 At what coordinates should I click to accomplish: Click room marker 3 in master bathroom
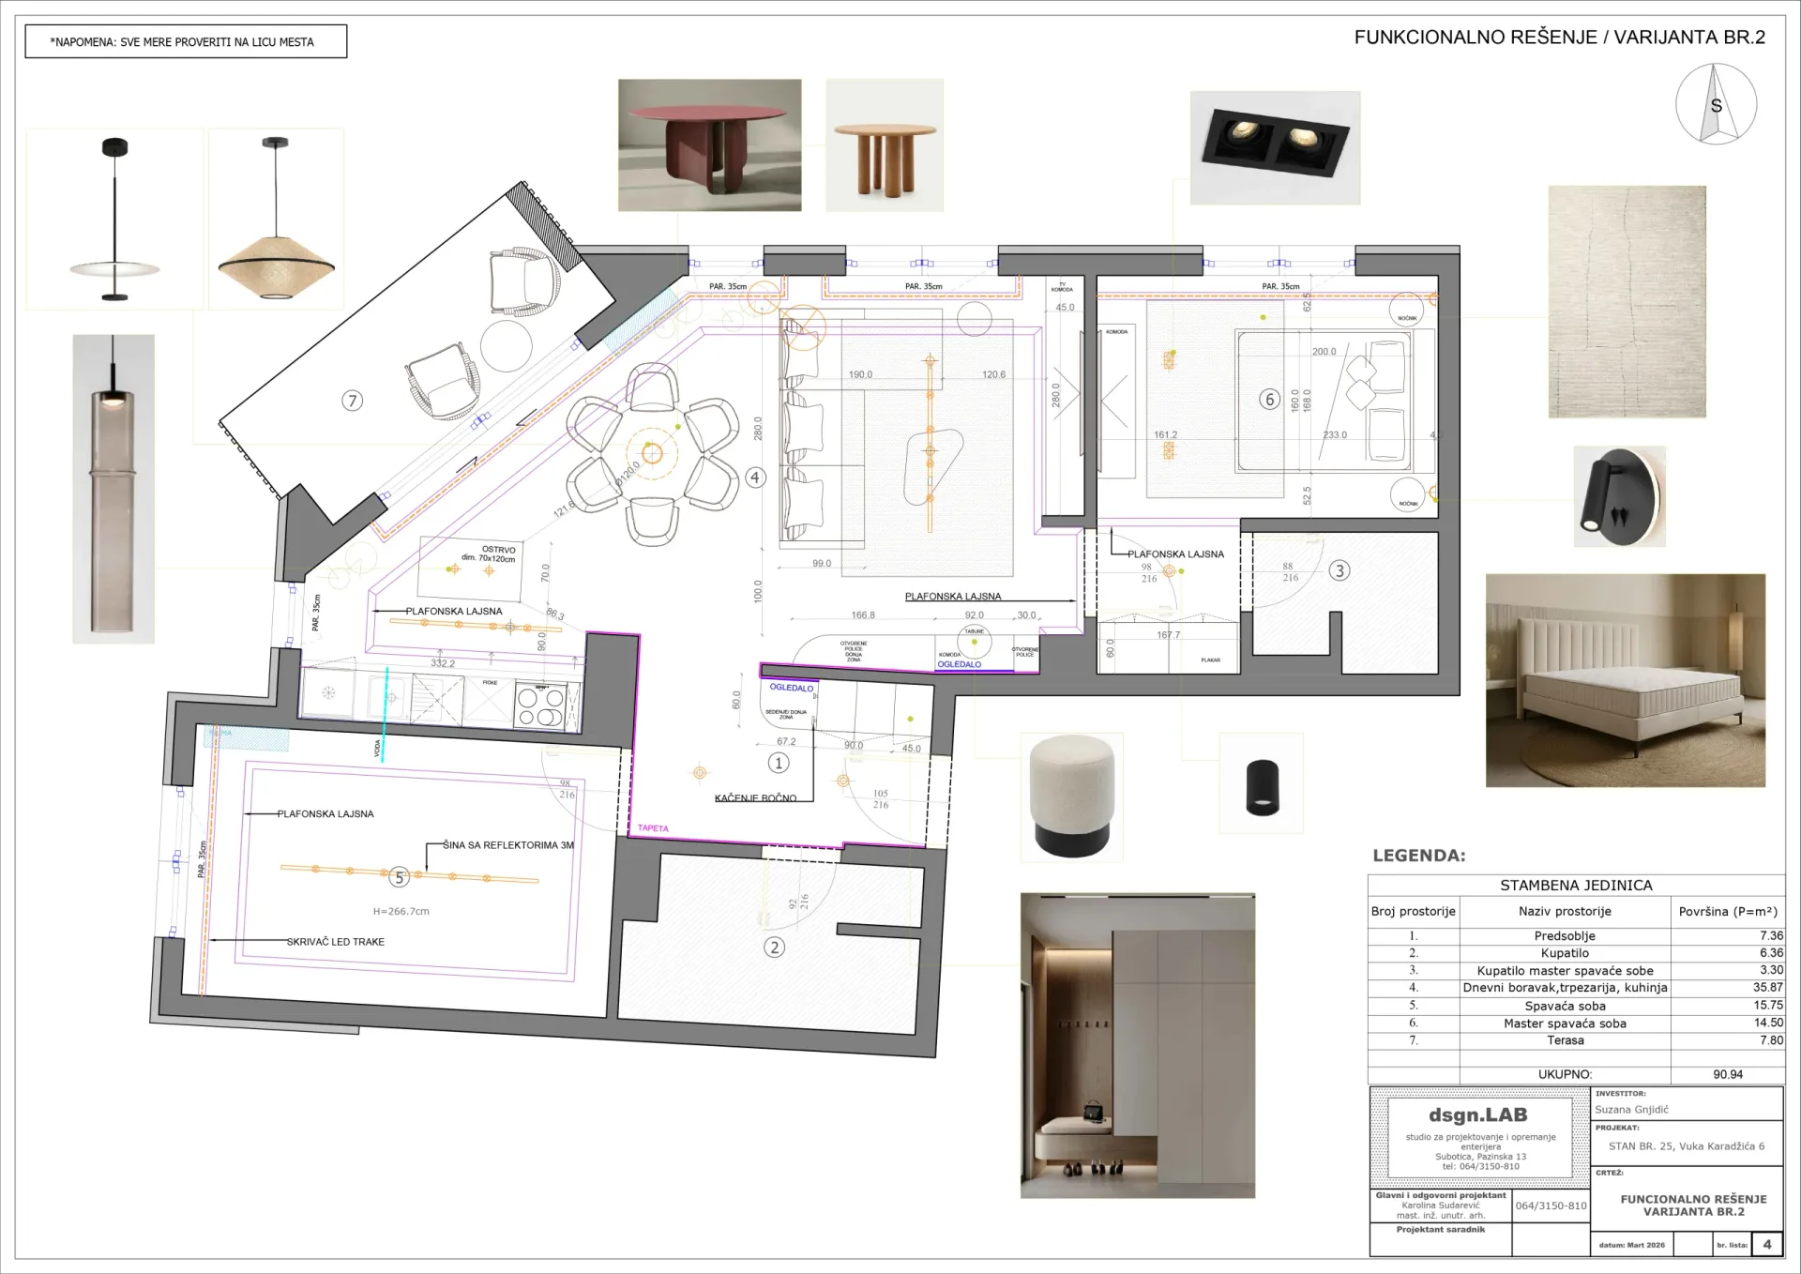coord(1339,570)
